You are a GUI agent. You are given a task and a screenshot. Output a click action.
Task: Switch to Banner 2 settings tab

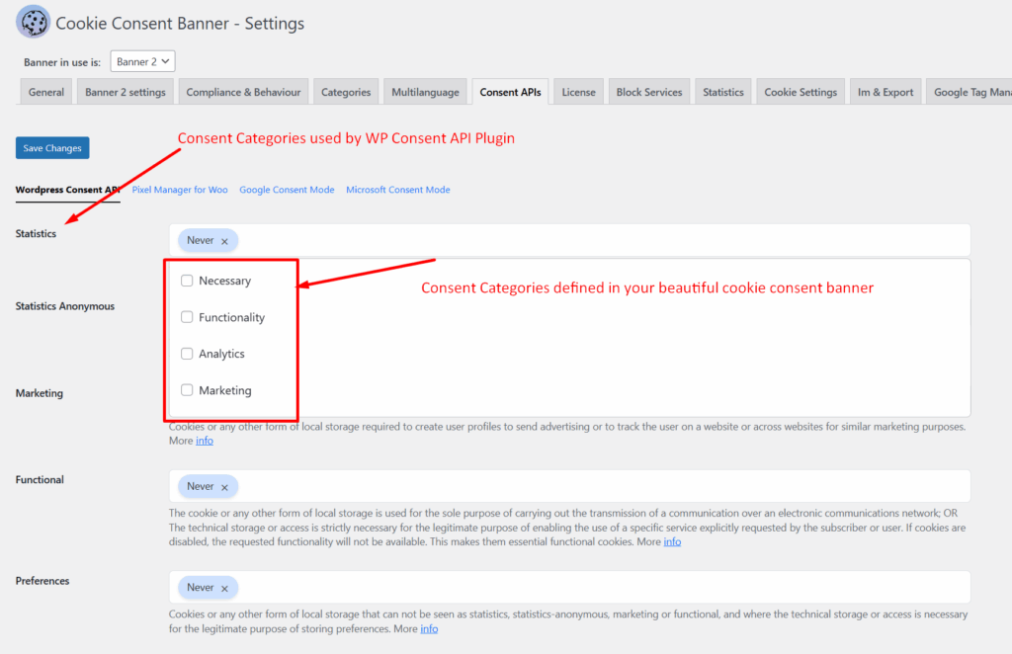(x=126, y=92)
